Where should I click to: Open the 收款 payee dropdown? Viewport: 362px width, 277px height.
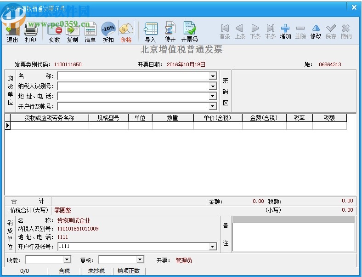coord(67,260)
